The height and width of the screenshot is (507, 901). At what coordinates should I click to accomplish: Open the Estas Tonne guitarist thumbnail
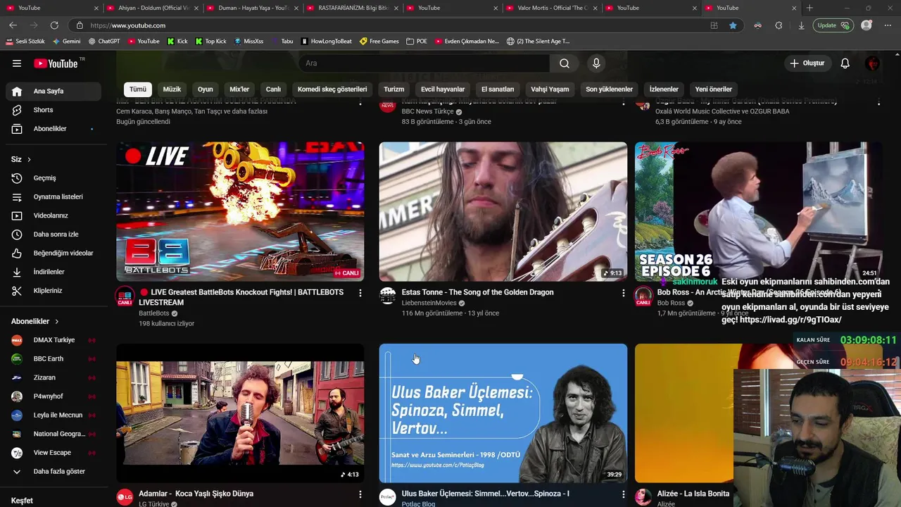click(503, 211)
